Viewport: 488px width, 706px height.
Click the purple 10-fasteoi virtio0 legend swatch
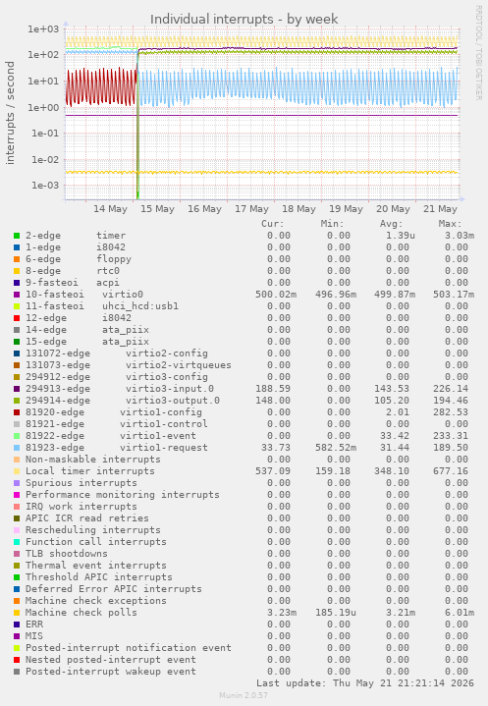[x=17, y=295]
